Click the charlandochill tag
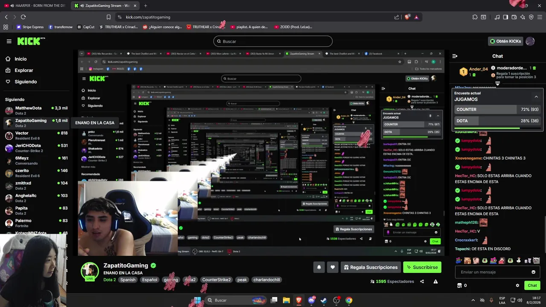This screenshot has width=546, height=307. 267,280
